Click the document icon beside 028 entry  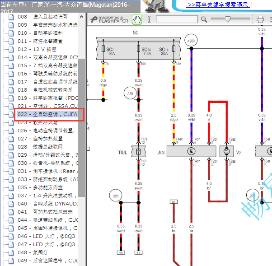tap(11, 147)
